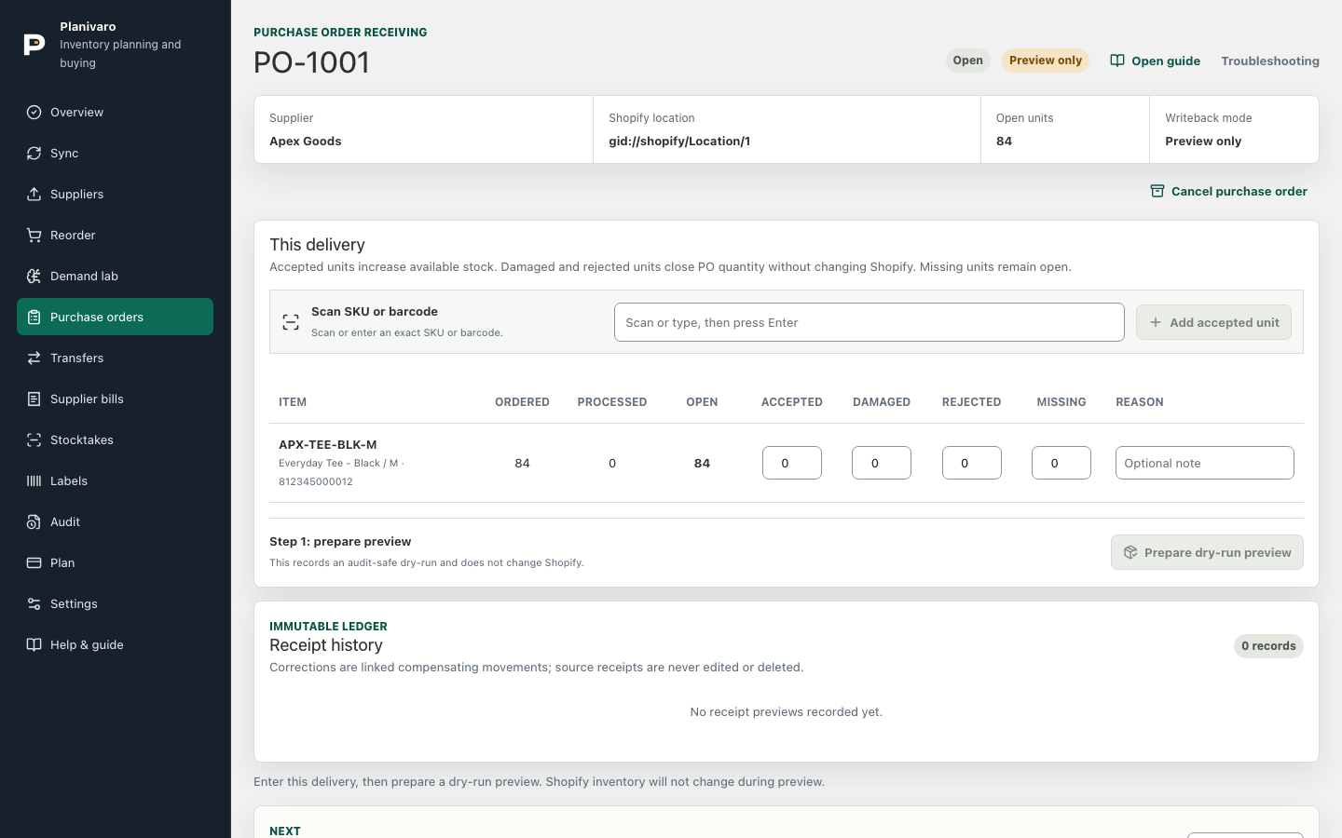
Task: Click the Damaged quantity field for APX-TEE-BLK-M
Action: click(882, 463)
